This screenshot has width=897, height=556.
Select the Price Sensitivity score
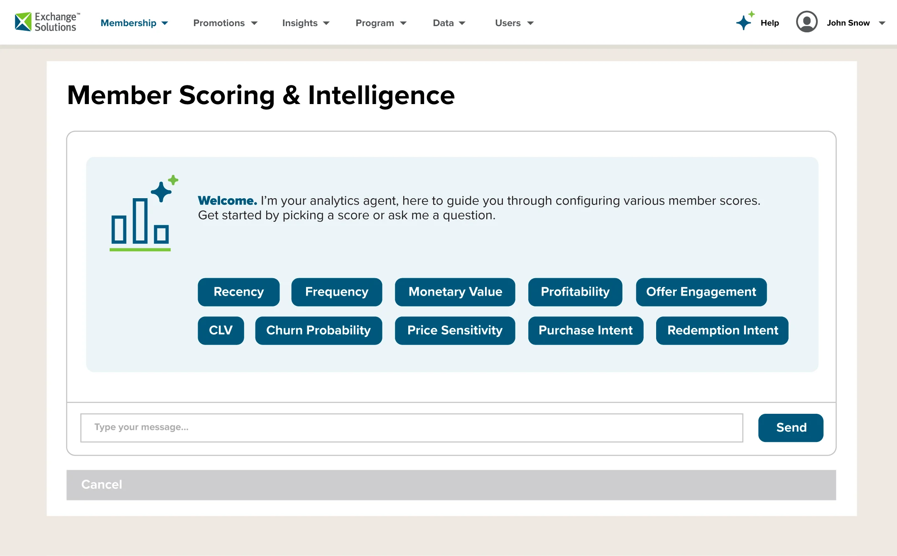click(455, 330)
